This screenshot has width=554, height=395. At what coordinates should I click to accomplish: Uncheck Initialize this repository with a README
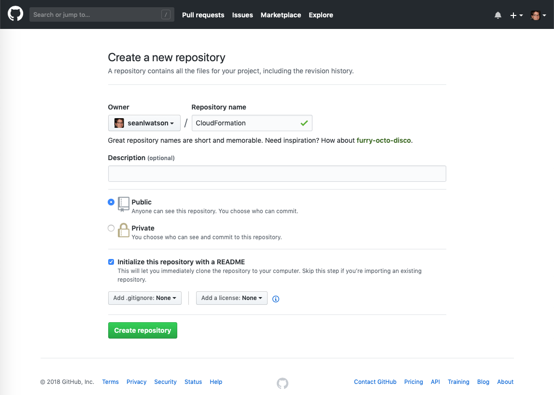click(111, 262)
